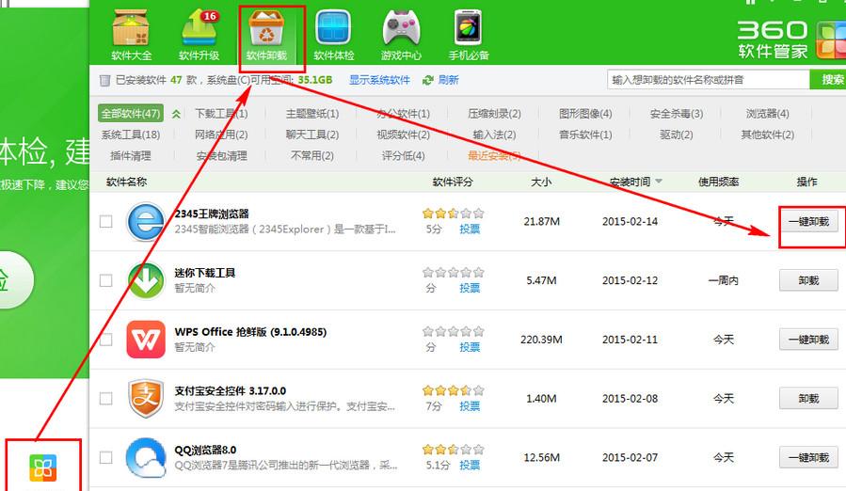Tick the checkbox for WPS Office
The height and width of the screenshot is (491, 846).
click(105, 340)
